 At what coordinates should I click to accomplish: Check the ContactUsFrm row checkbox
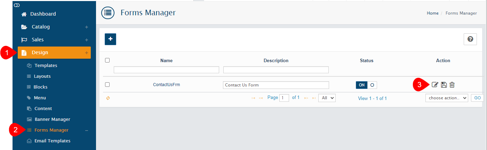[x=107, y=84]
